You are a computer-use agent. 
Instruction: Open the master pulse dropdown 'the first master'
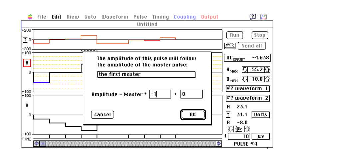click(x=146, y=74)
